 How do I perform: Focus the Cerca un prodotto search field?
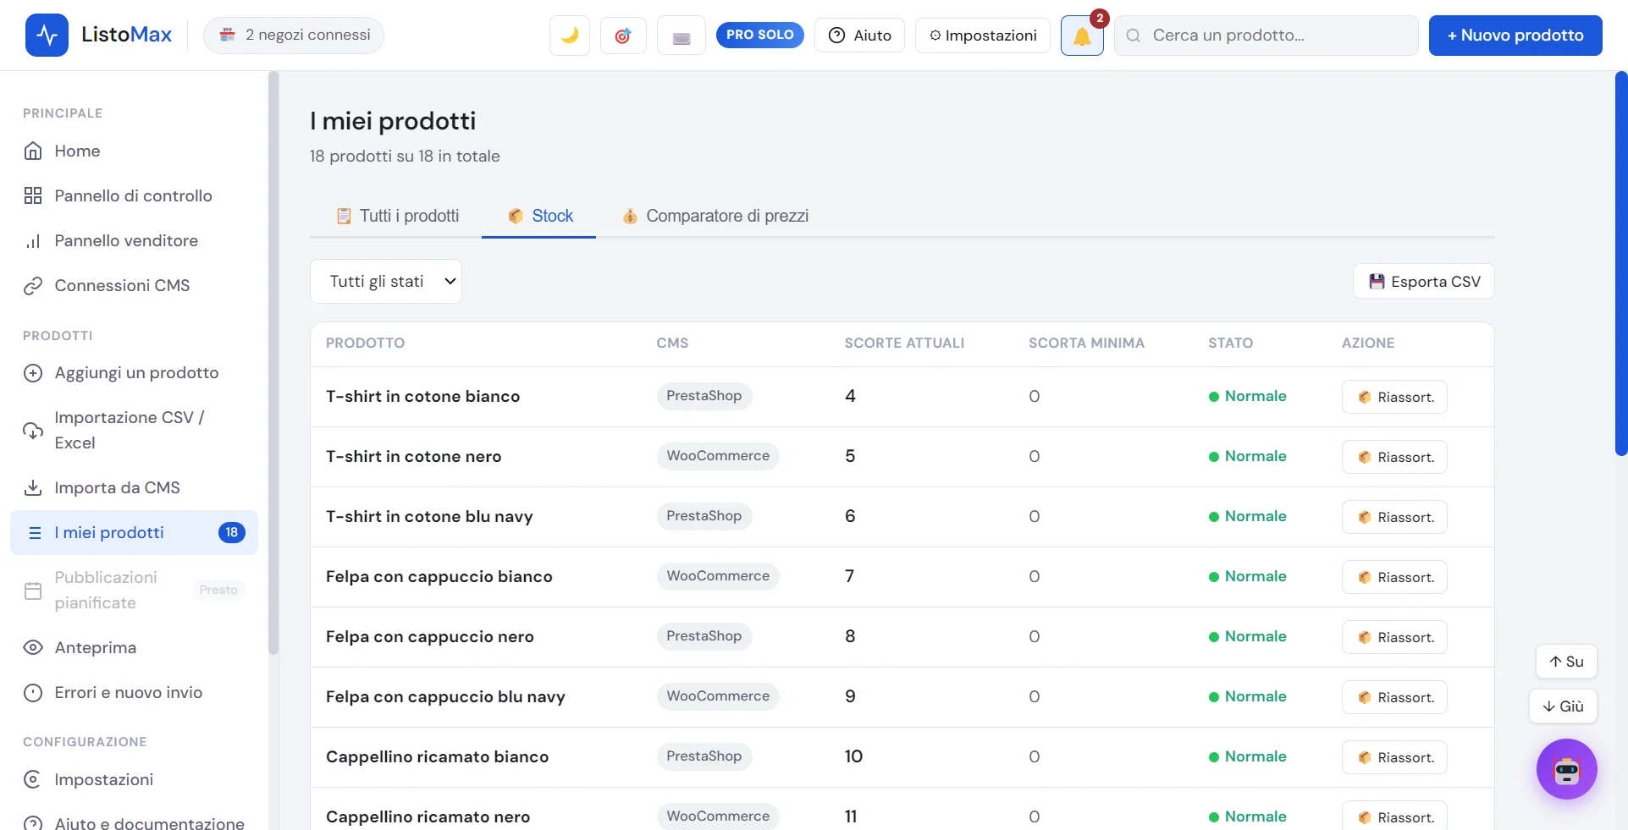pyautogui.click(x=1267, y=36)
